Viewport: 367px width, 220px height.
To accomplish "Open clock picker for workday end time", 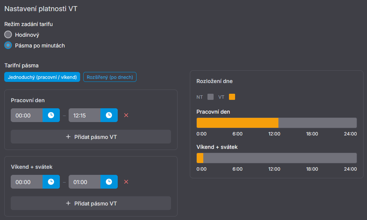I will 109,115.
